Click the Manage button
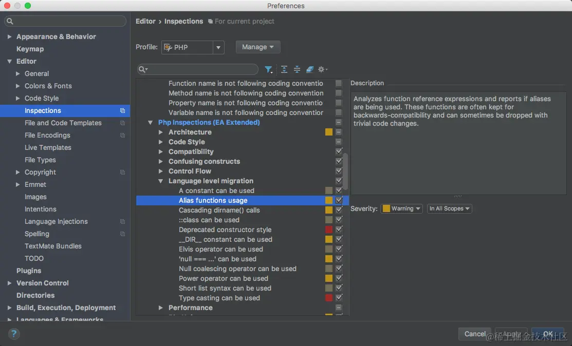572x346 pixels. (258, 47)
